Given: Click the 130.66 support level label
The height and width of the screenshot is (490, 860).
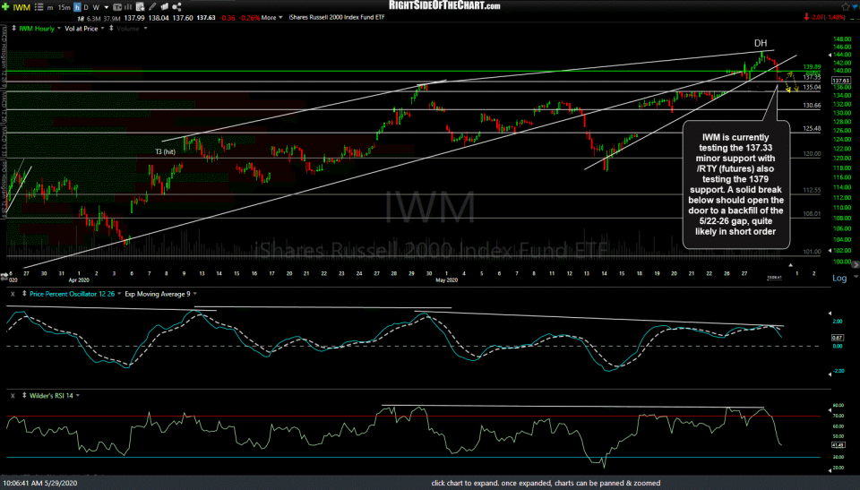Looking at the screenshot, I should point(812,106).
